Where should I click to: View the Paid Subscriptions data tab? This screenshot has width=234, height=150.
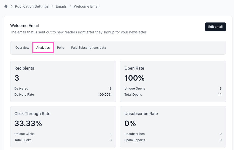coord(88,48)
